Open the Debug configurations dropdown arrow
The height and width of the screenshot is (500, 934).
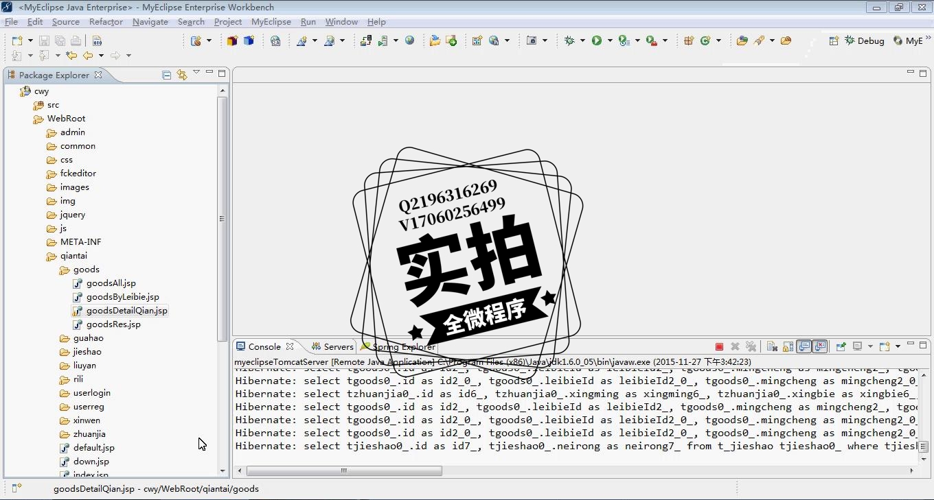coord(582,40)
